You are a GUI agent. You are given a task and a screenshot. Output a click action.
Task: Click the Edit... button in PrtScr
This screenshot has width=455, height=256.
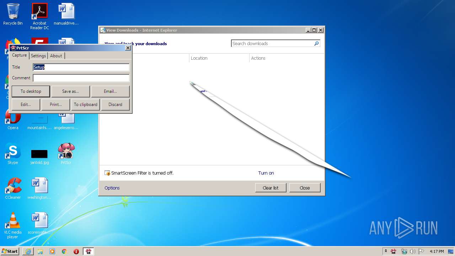(x=26, y=105)
